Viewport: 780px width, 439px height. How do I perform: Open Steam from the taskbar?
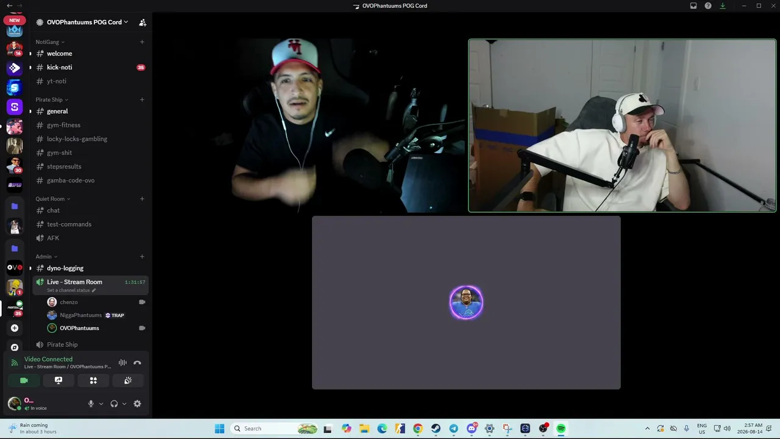point(436,429)
